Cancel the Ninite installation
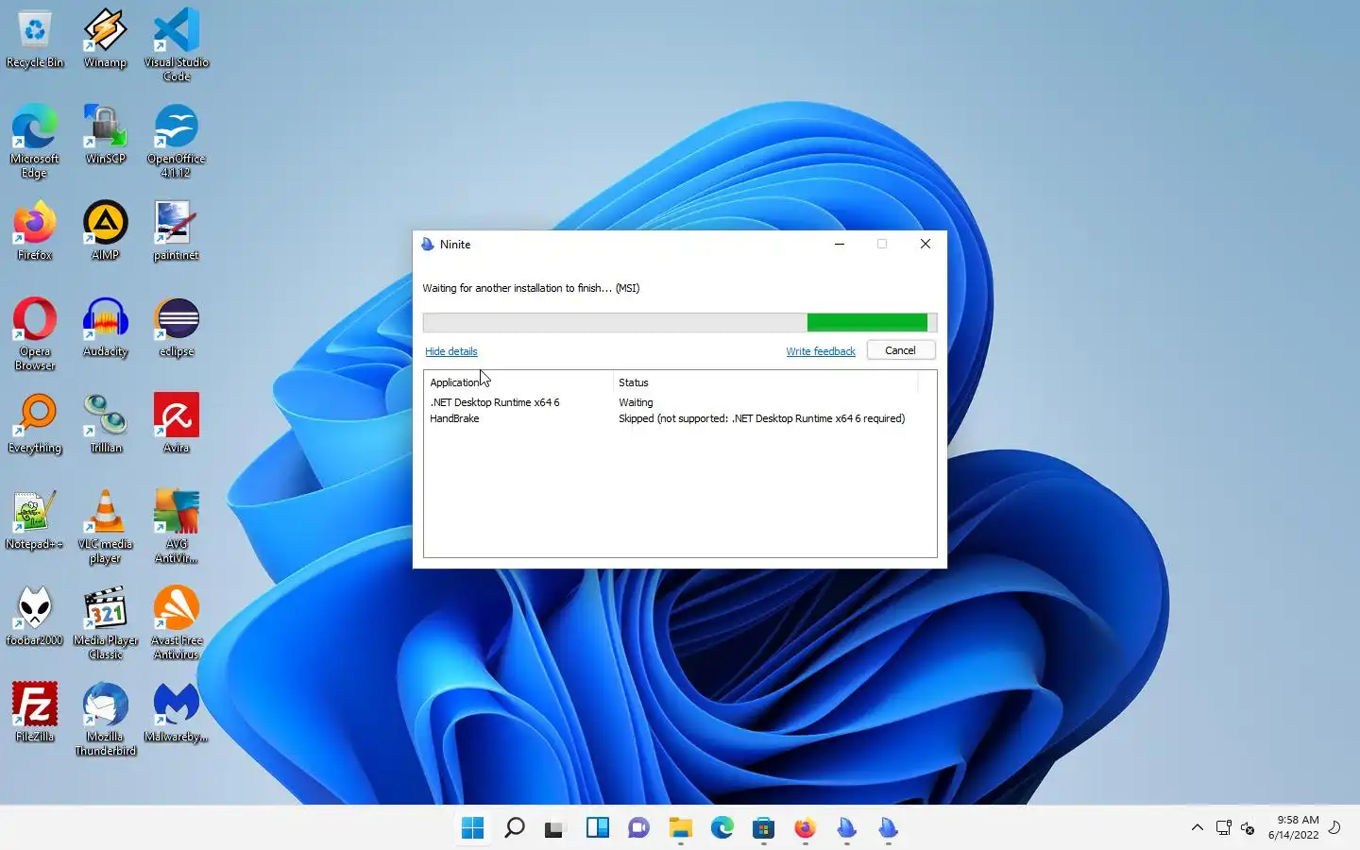Image resolution: width=1360 pixels, height=850 pixels. pyautogui.click(x=900, y=350)
